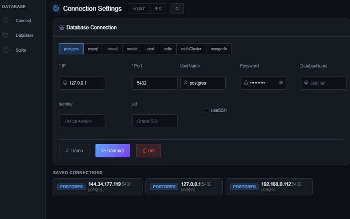Click the saved address 192.168.0.112:5432

pyautogui.click(x=281, y=184)
